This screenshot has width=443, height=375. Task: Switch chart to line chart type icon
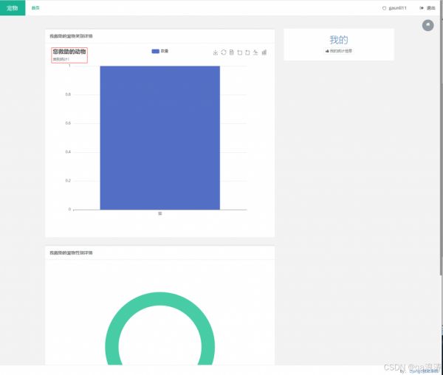pos(255,52)
